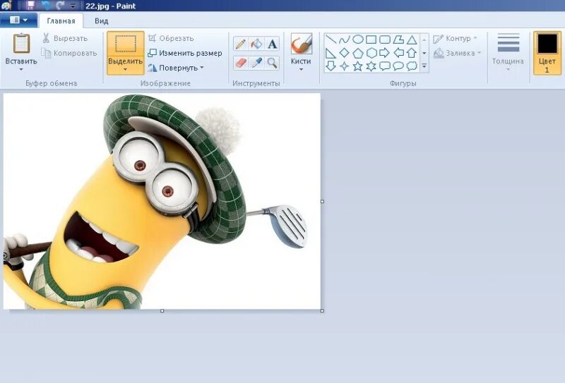This screenshot has width=565, height=383.
Task: Click the Redo arrow in title bar
Action: [x=61, y=5]
